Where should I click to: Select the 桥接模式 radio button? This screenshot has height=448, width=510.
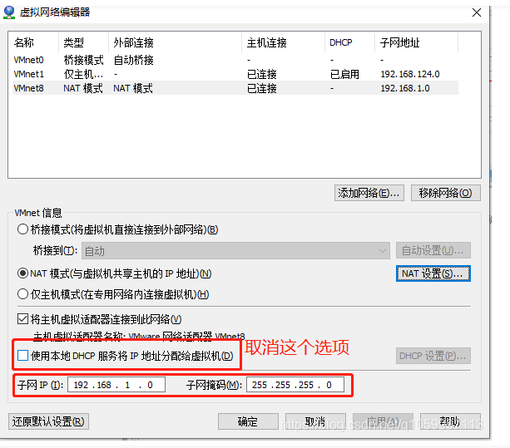22,229
